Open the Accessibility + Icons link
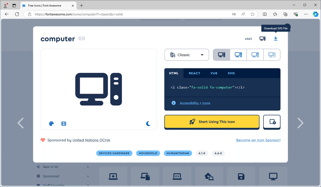This screenshot has height=187, width=321. coord(195,103)
